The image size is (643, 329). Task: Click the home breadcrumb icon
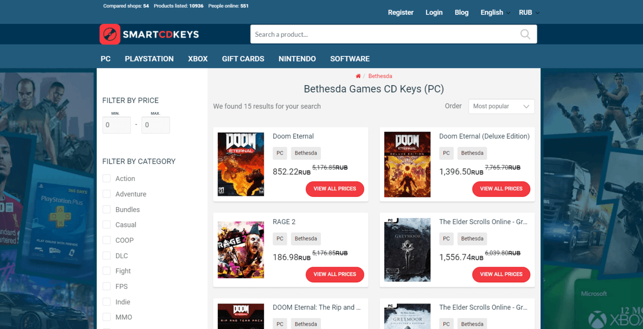tap(358, 76)
